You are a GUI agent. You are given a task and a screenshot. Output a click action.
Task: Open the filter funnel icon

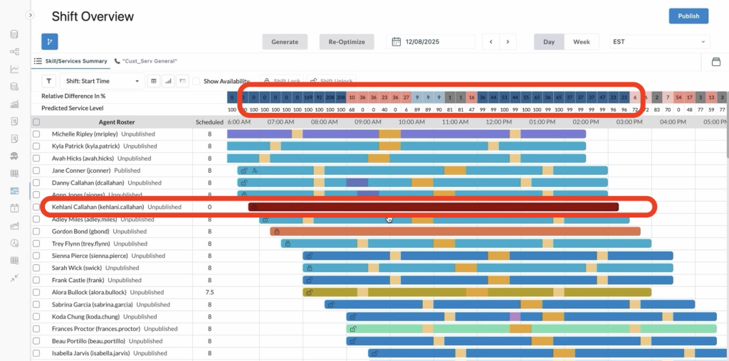pos(48,81)
